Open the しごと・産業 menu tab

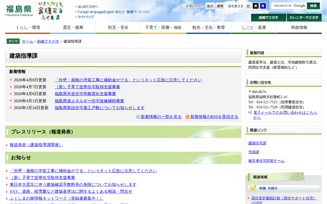[x=254, y=28]
